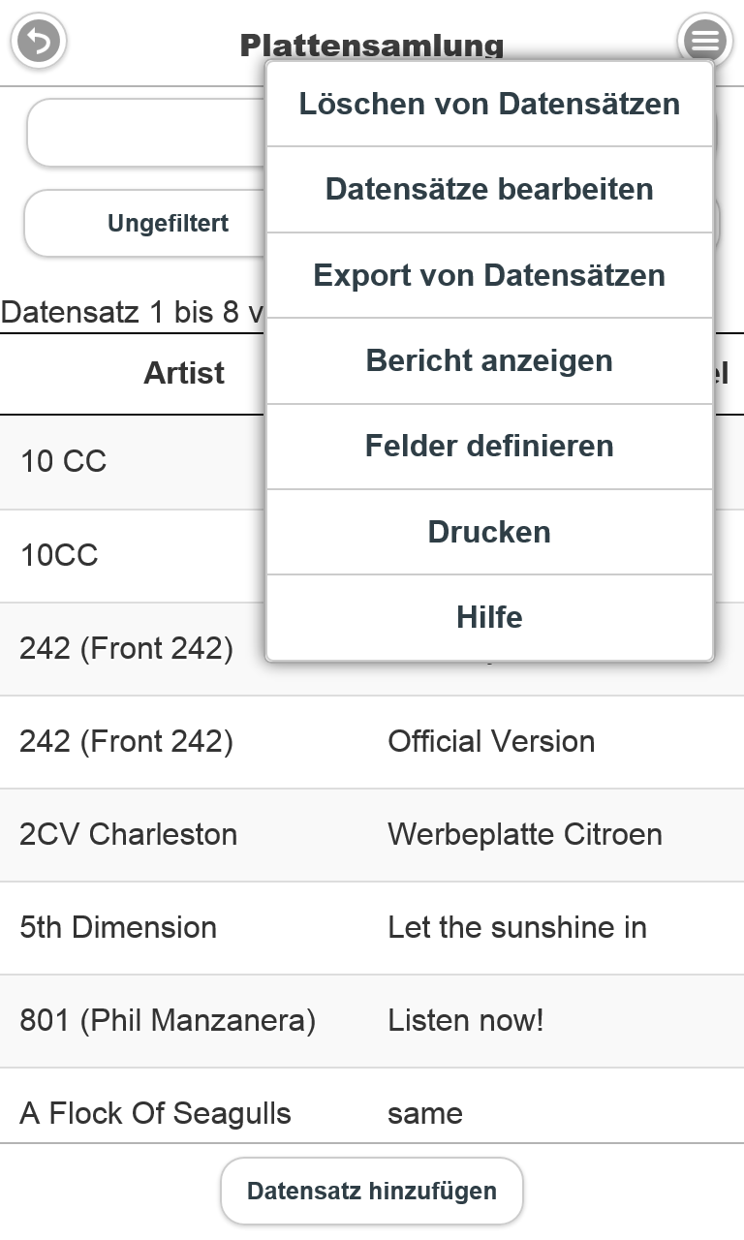Tap the Datensatz hinzufügen button

click(372, 1191)
